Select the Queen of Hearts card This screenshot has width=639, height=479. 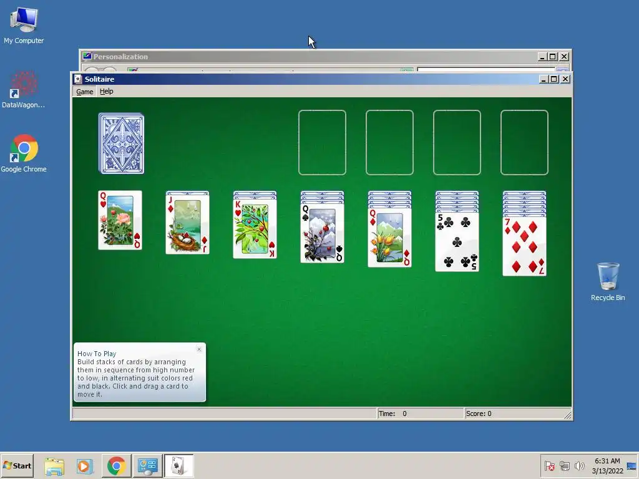(120, 220)
